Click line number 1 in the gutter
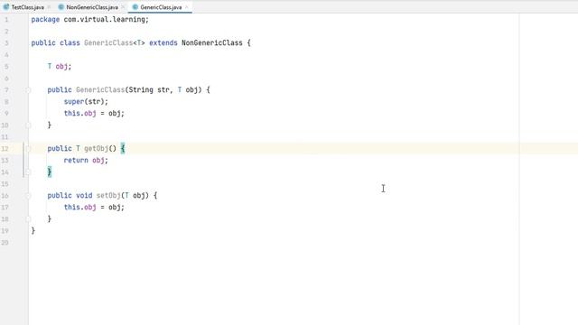This screenshot has height=325, width=578. (6, 20)
